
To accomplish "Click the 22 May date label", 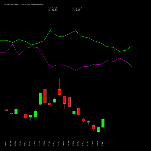I will (78, 143).
